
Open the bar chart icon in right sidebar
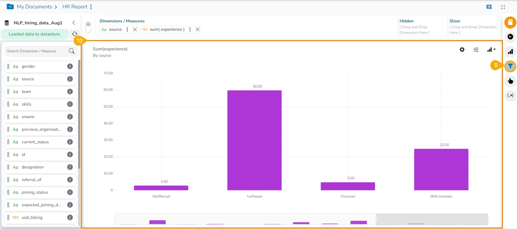tap(510, 51)
